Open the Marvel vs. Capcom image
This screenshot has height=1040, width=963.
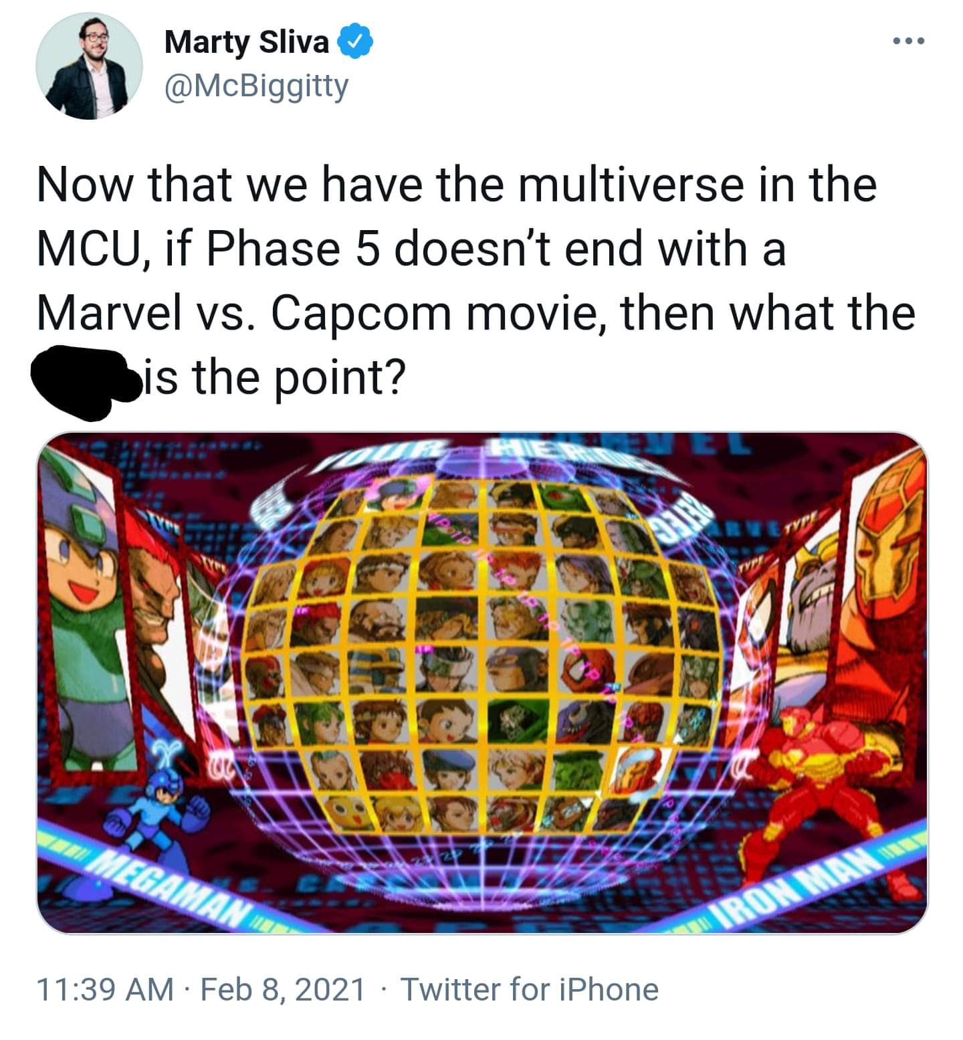[x=482, y=682]
